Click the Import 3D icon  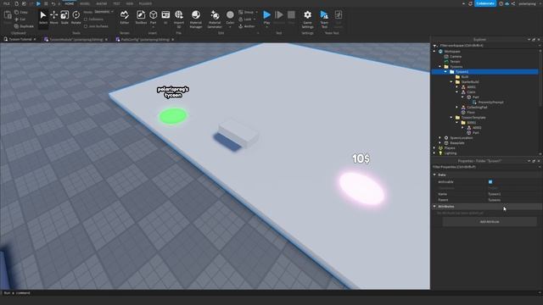(x=179, y=15)
